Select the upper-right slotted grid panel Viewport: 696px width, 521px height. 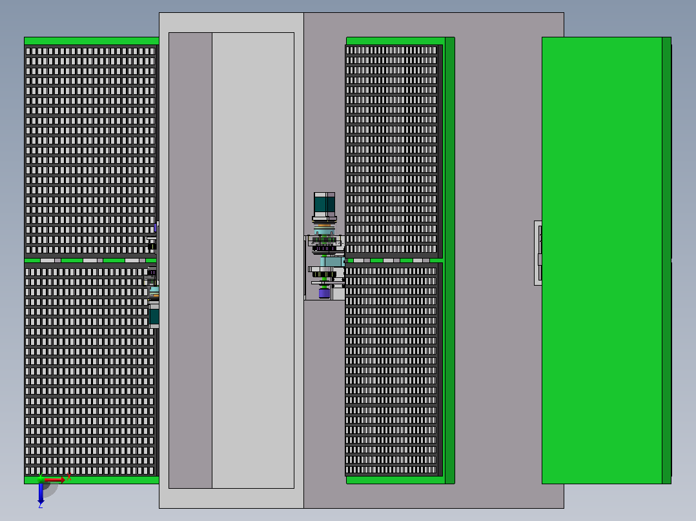coord(392,151)
